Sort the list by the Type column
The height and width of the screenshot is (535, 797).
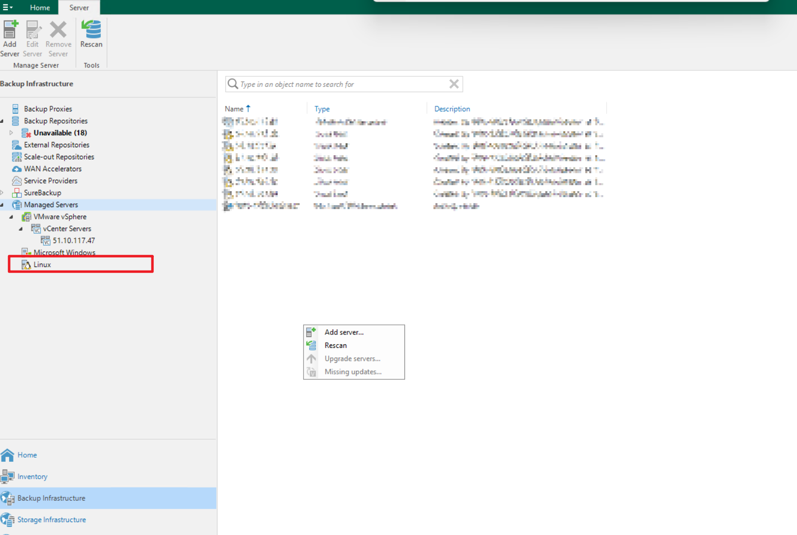(x=322, y=109)
